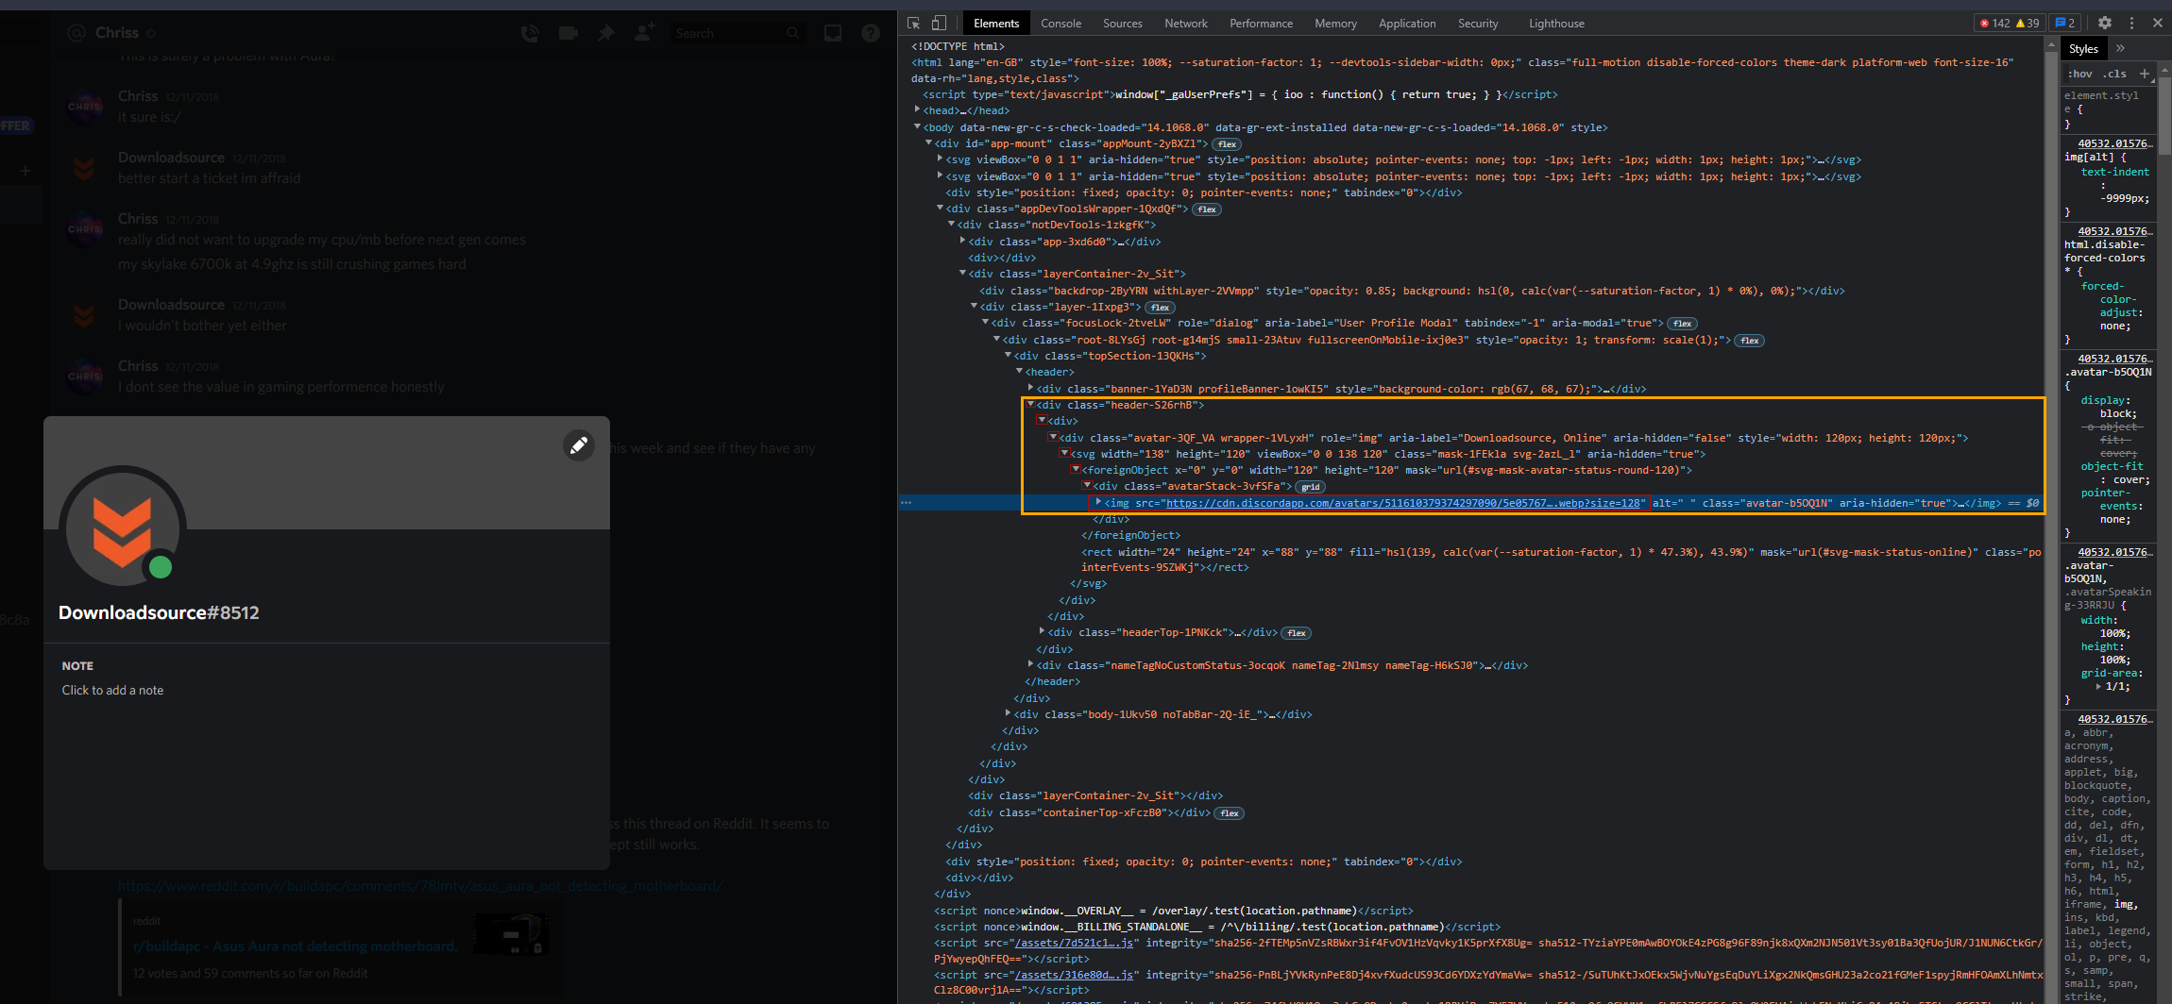Collapse the topSection-13QKHs div node
Viewport: 2172px width, 1004px height.
click(x=1008, y=356)
